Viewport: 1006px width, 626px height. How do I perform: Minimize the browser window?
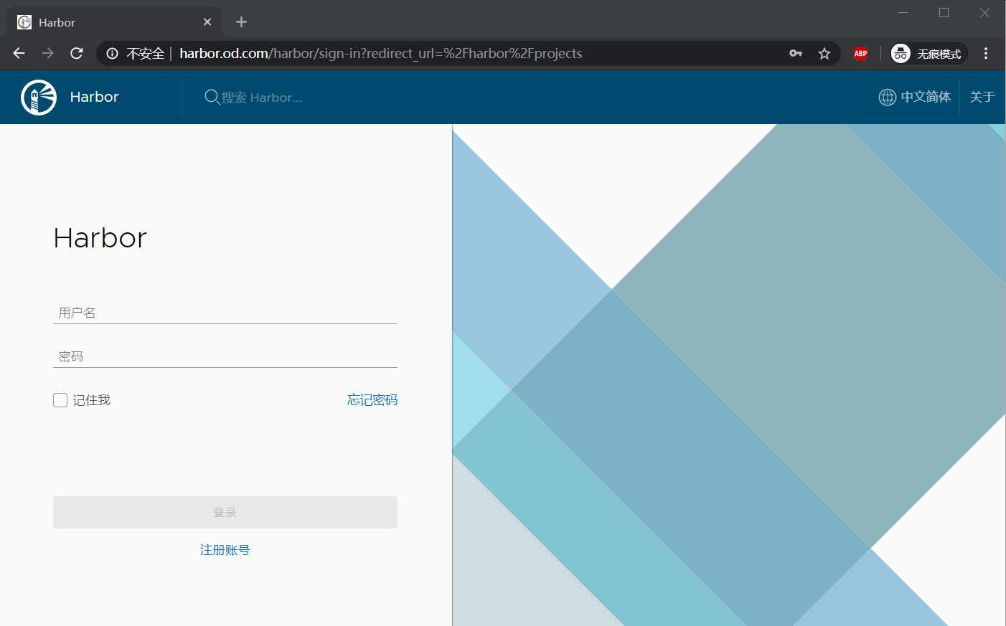coord(903,12)
